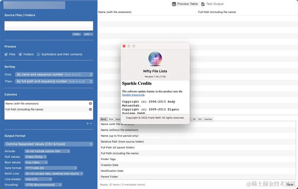
Task: Clear the source files list
Action: pyautogui.click(x=76, y=34)
